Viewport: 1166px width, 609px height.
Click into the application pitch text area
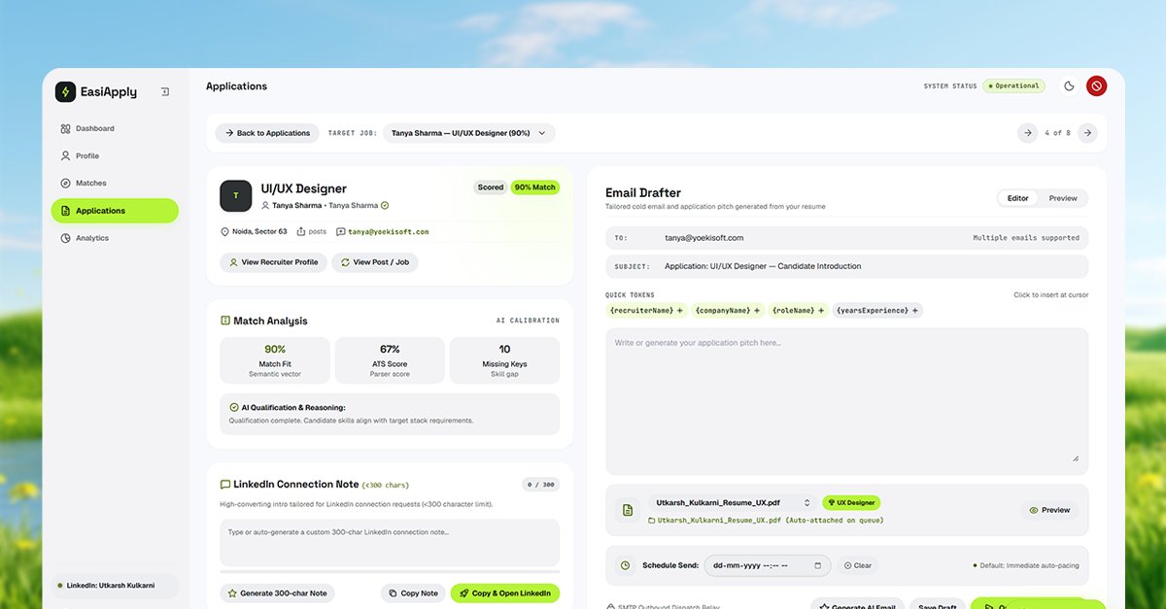coord(846,400)
